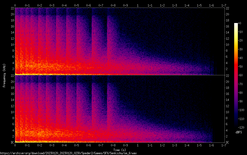247x155 pixels.
Task: Pick the dark purple bottom of the color scale
Action: tap(236, 125)
